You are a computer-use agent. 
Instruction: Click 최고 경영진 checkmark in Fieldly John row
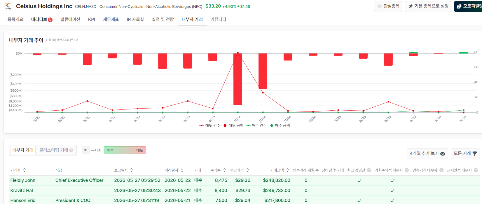point(359,181)
